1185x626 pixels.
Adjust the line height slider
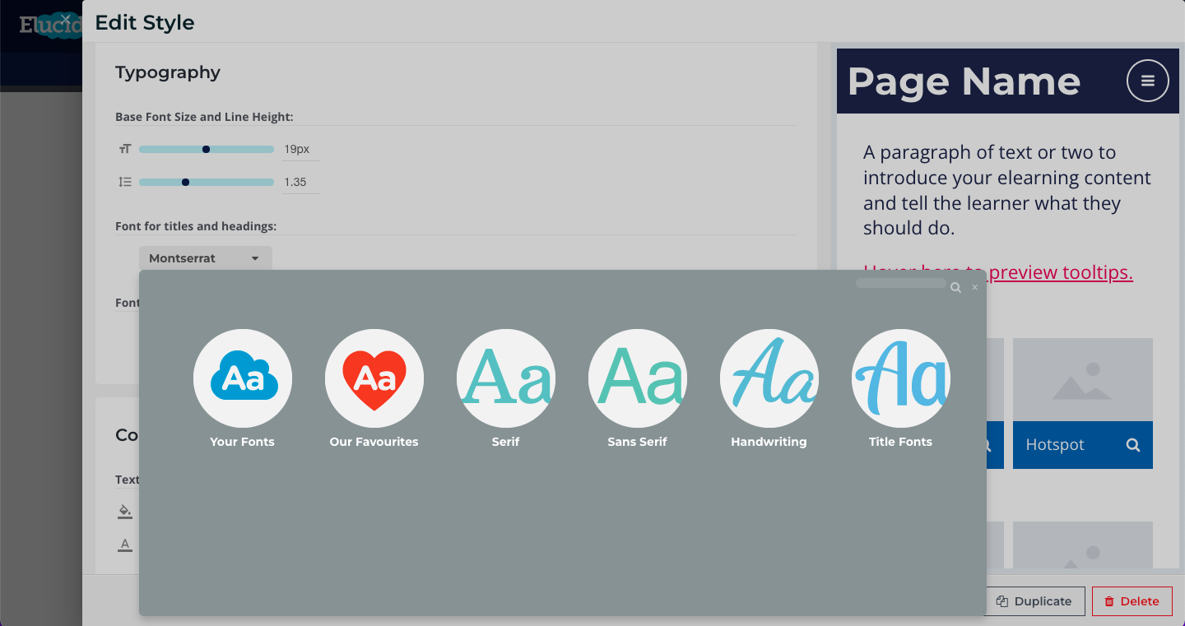click(x=207, y=182)
